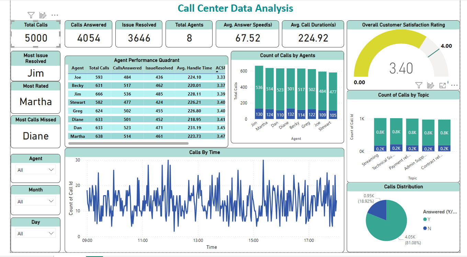The width and height of the screenshot is (467, 257).
Task: Open more options ellipsis on satisfaction gauge
Action: [x=454, y=85]
